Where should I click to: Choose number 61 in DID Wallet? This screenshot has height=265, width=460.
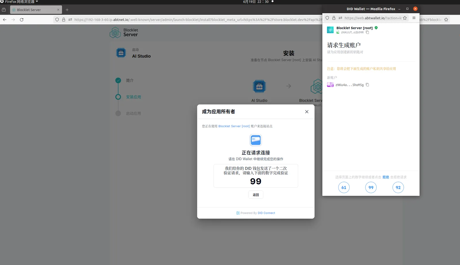pyautogui.click(x=344, y=188)
